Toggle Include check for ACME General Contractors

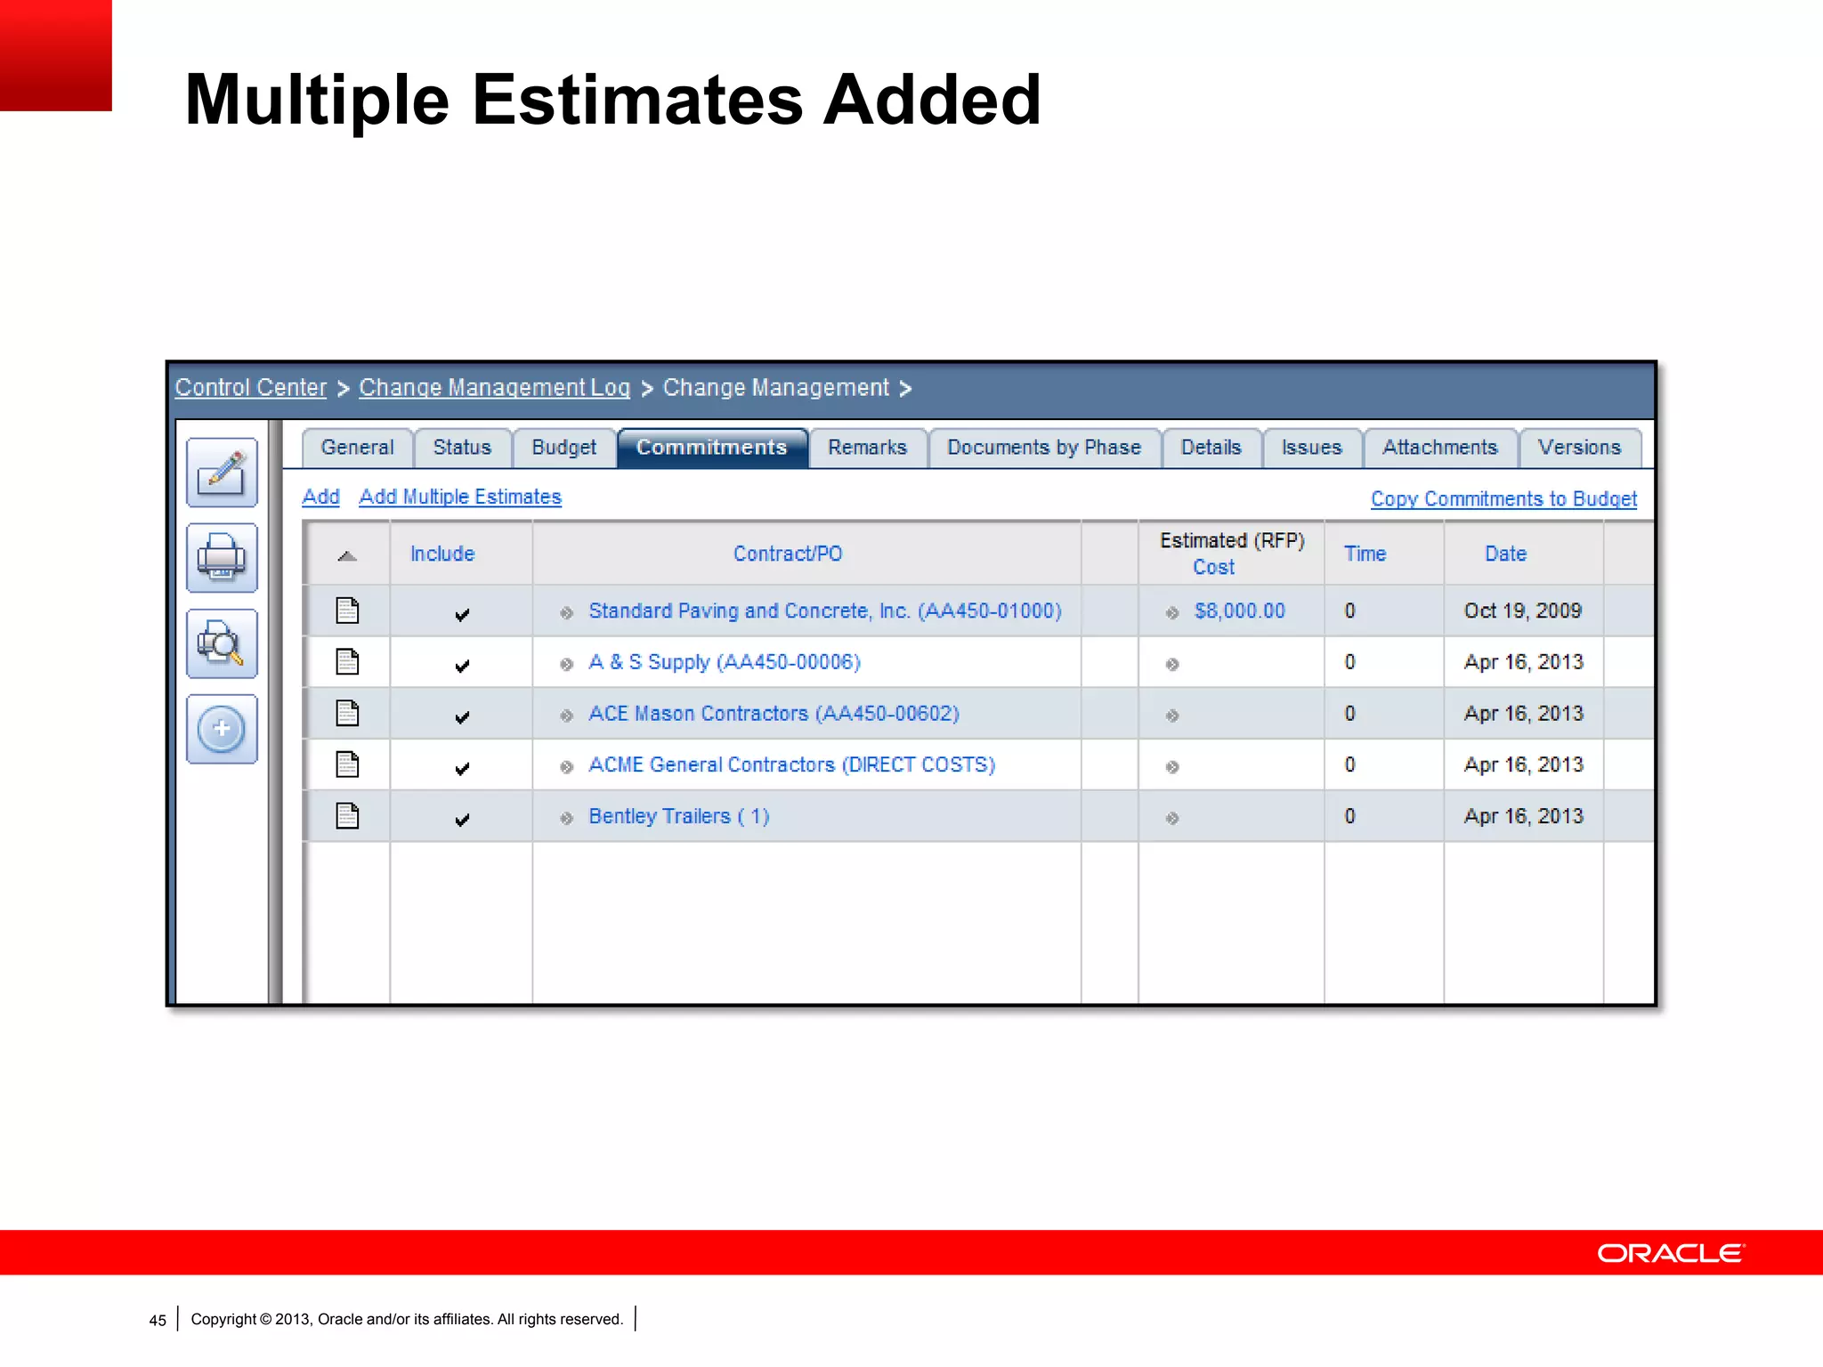pyautogui.click(x=462, y=769)
